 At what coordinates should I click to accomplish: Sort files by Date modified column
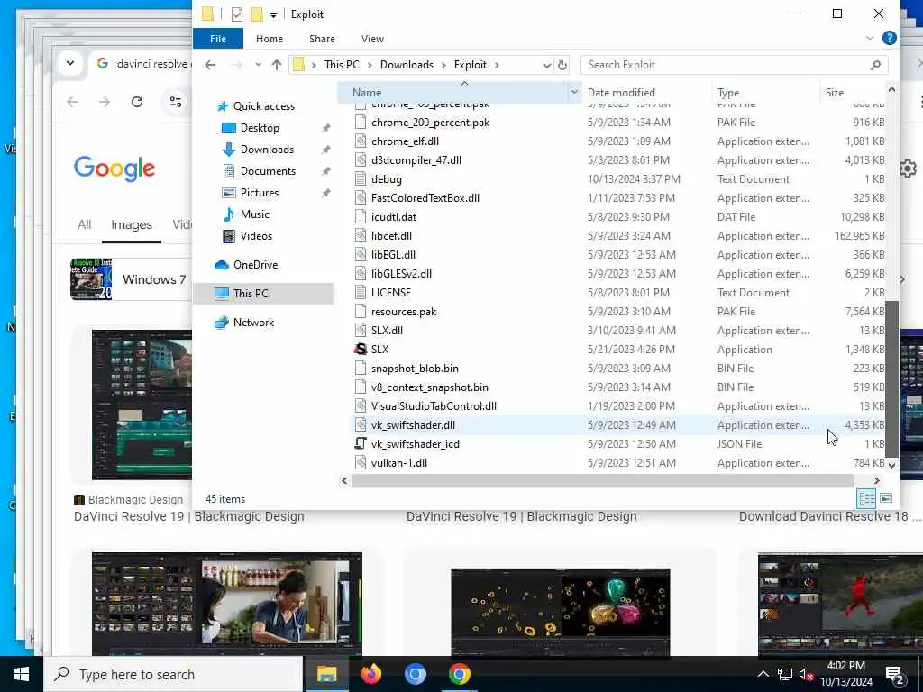point(621,93)
